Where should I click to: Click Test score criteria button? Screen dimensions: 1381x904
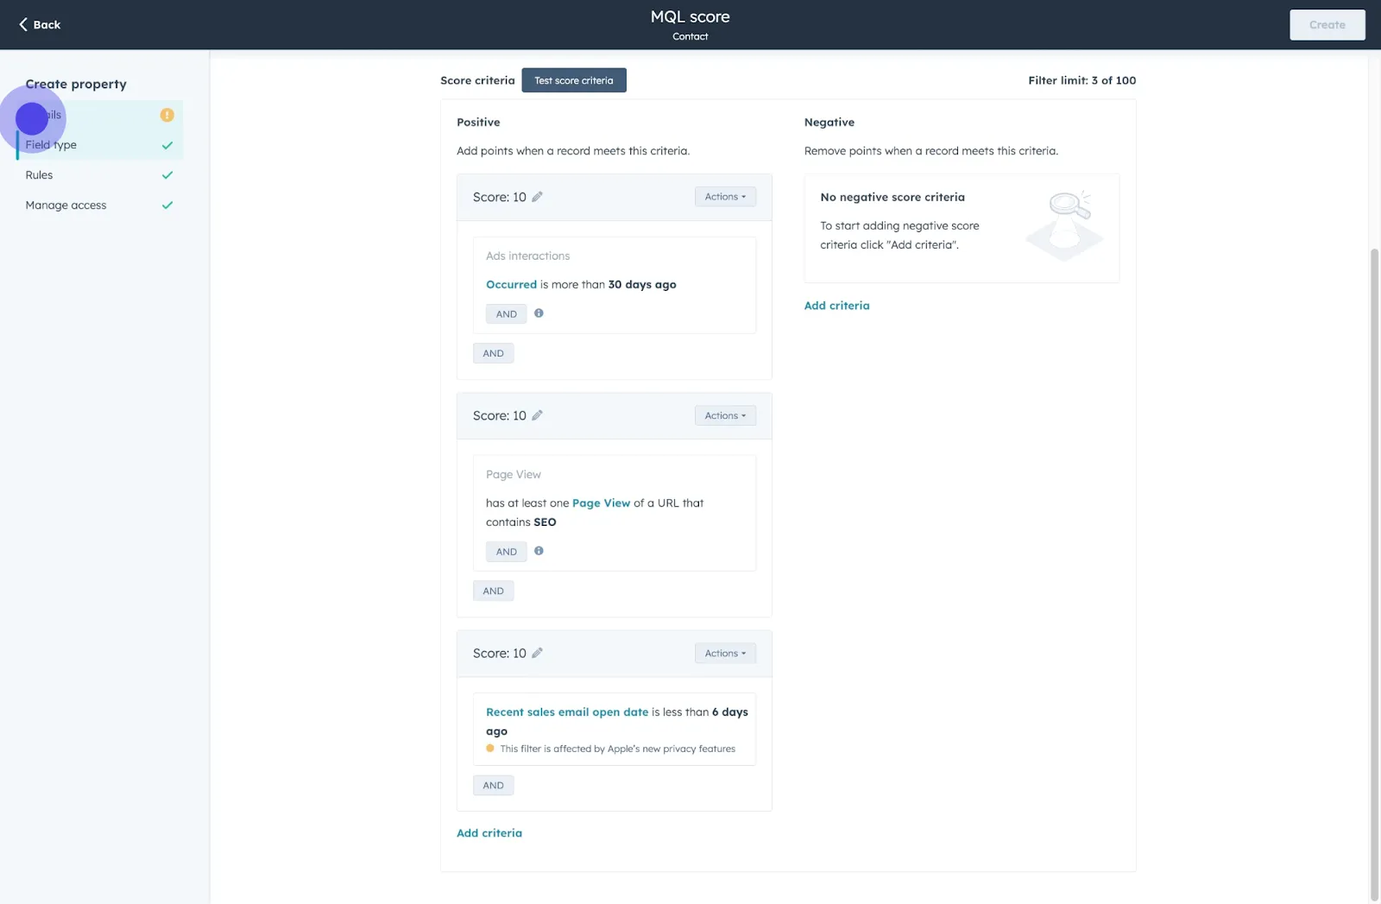tap(574, 80)
